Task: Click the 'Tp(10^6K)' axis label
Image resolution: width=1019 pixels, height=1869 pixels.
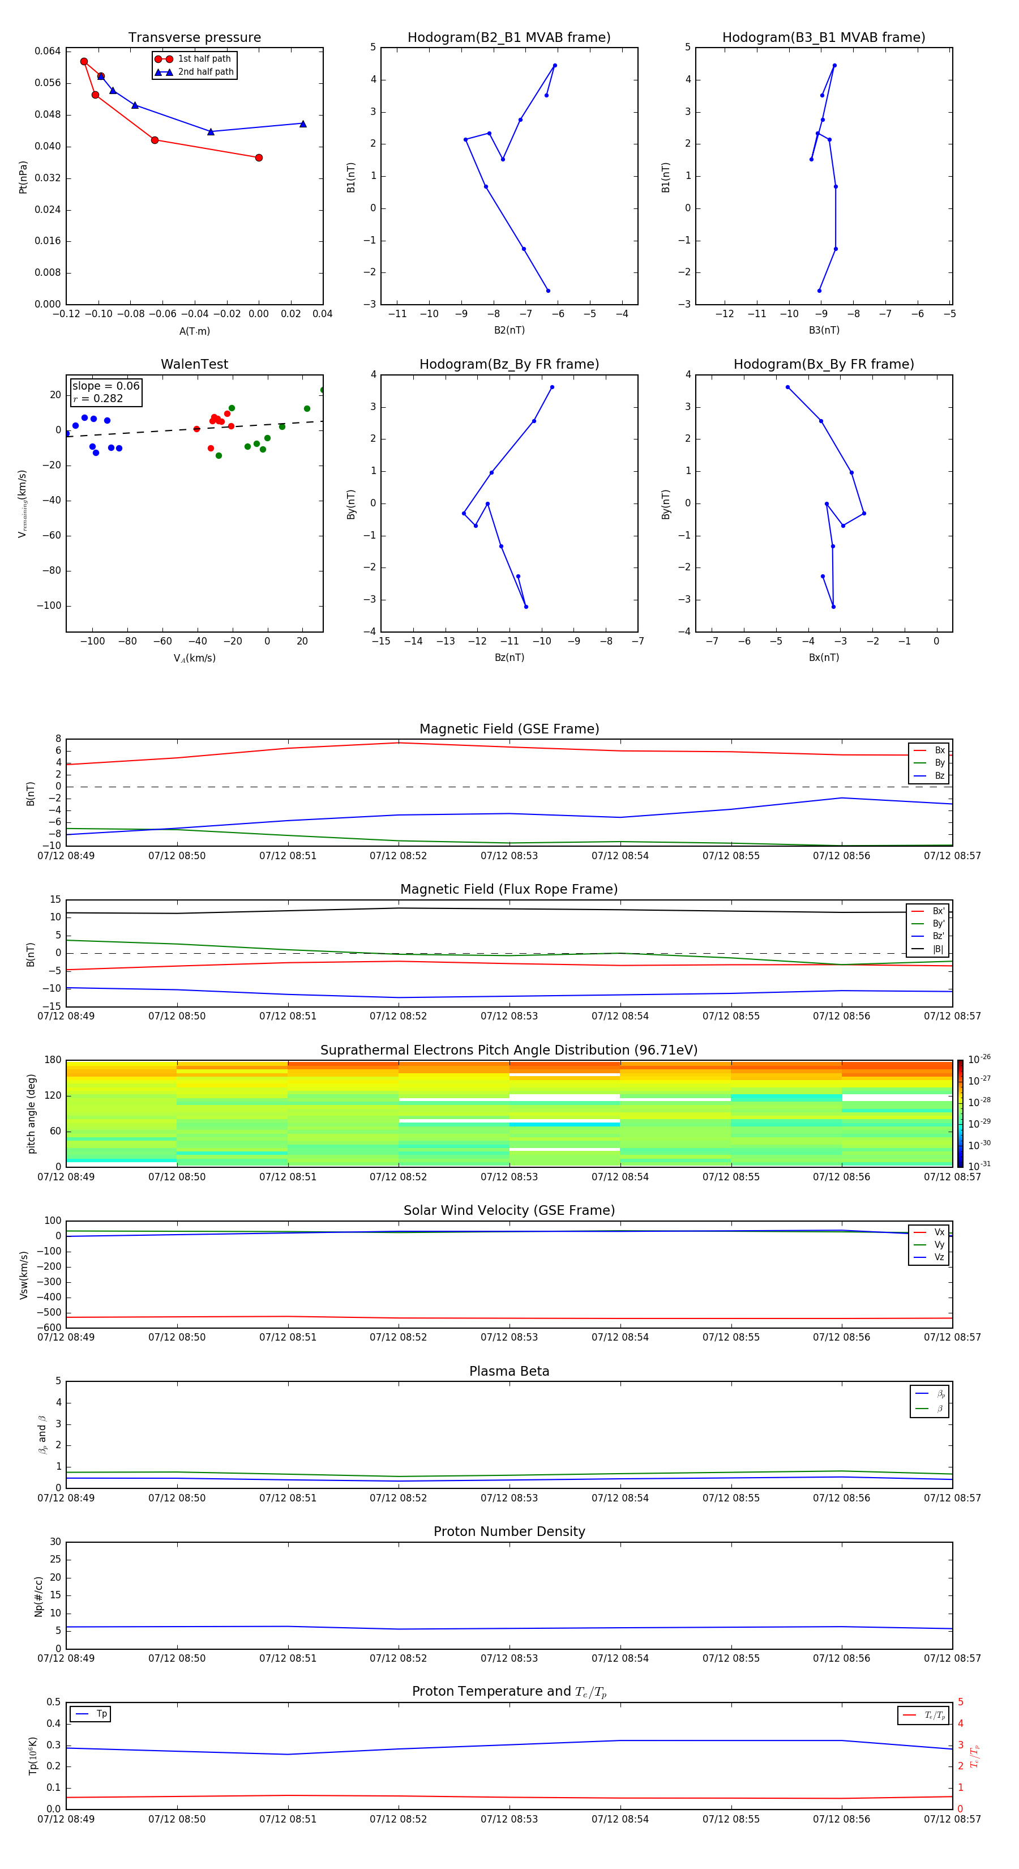Action: click(x=33, y=1756)
